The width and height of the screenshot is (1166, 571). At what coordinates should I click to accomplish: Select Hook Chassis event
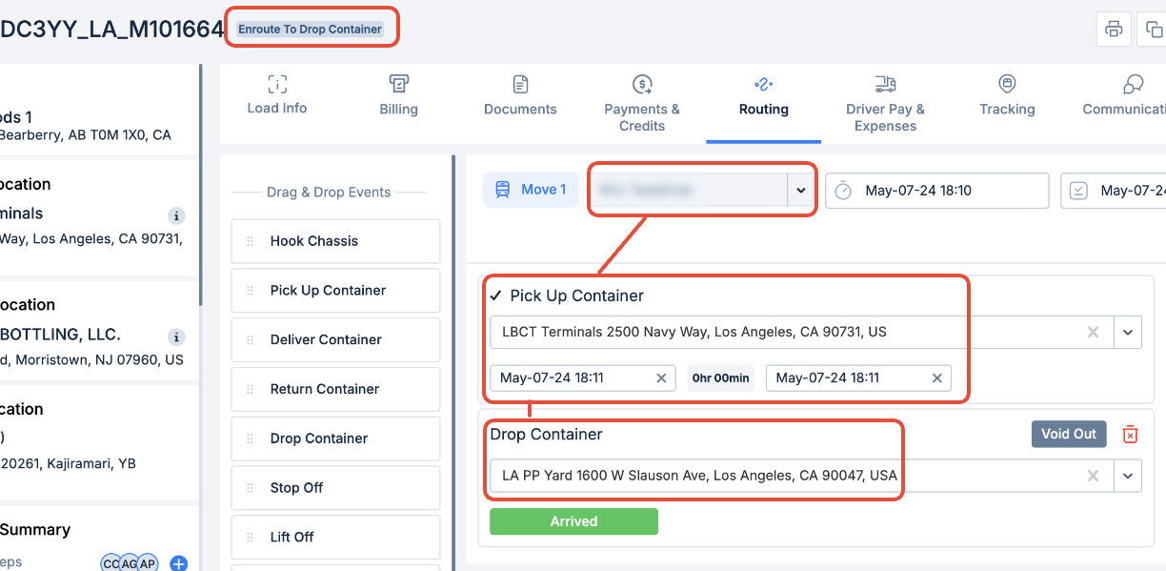pyautogui.click(x=335, y=241)
